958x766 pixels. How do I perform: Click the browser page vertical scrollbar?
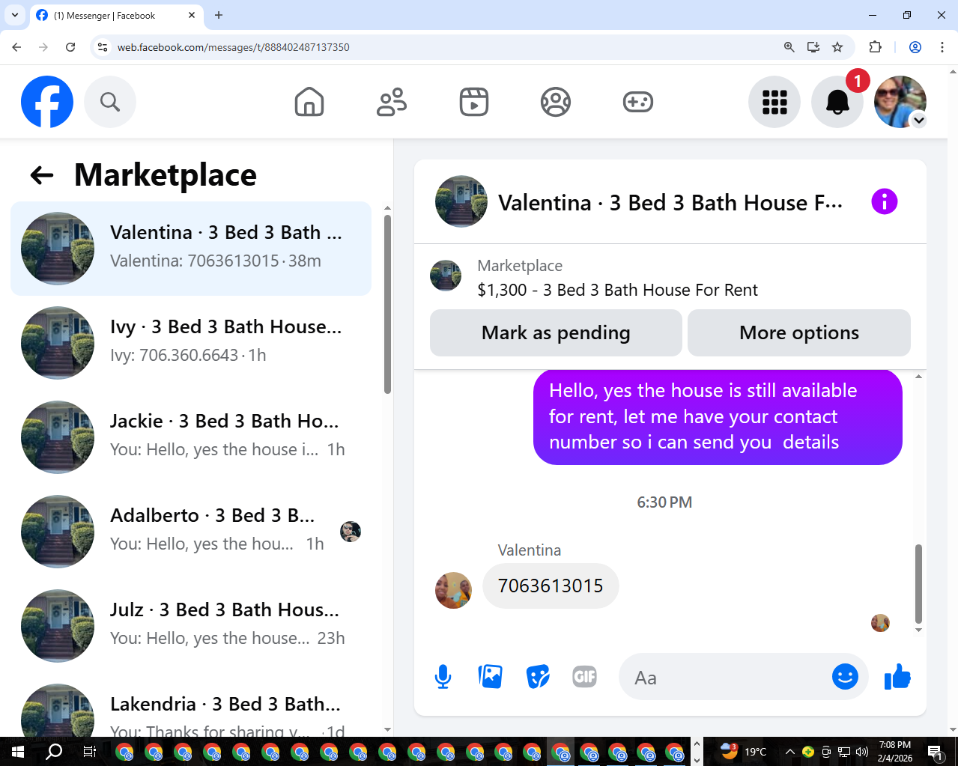[953, 401]
